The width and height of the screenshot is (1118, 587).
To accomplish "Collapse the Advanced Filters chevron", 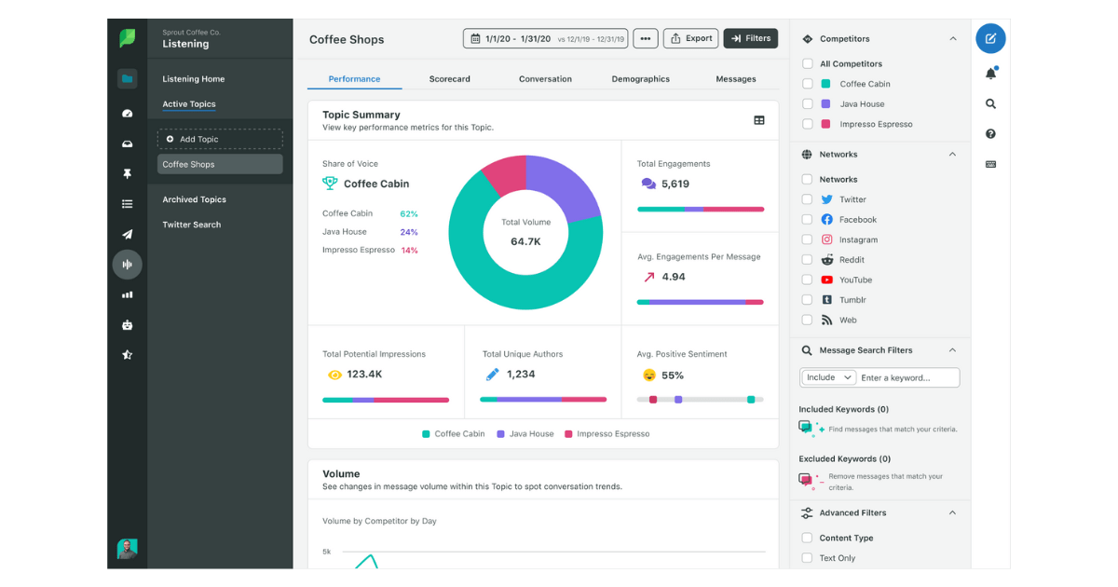I will (952, 512).
